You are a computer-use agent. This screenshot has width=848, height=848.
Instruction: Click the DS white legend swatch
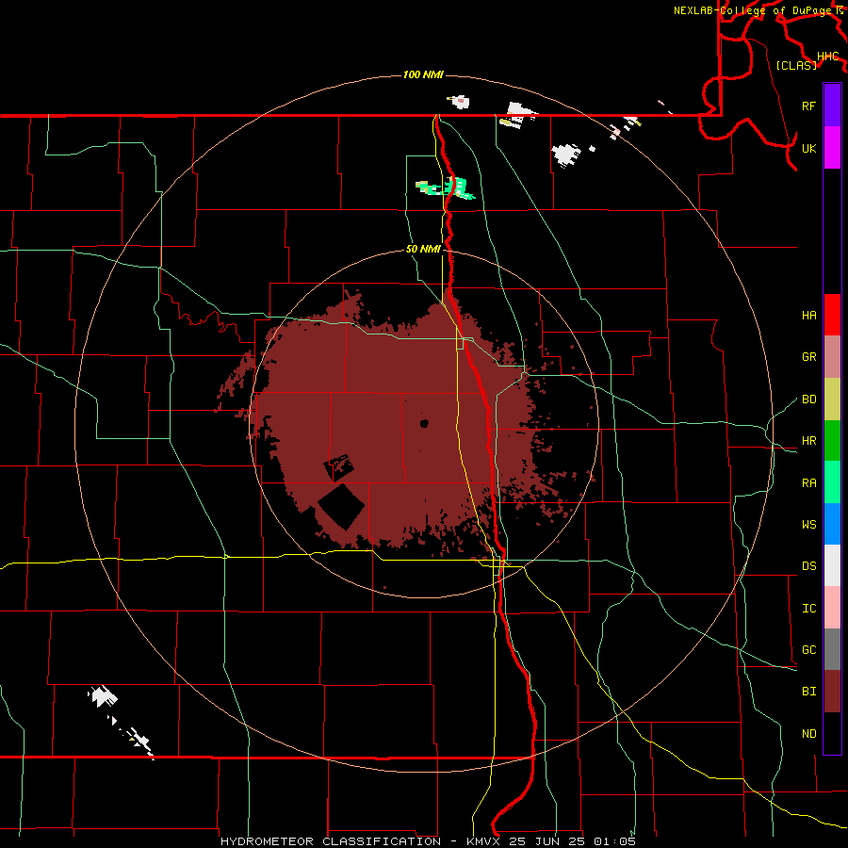click(x=832, y=565)
